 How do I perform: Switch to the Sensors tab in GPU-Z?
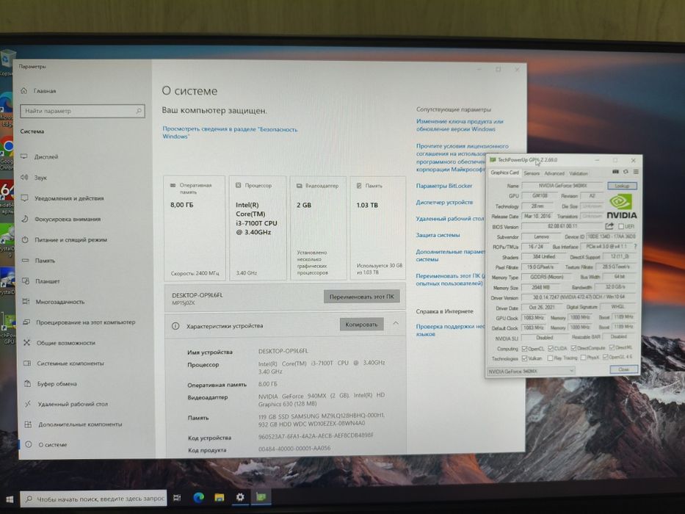532,173
